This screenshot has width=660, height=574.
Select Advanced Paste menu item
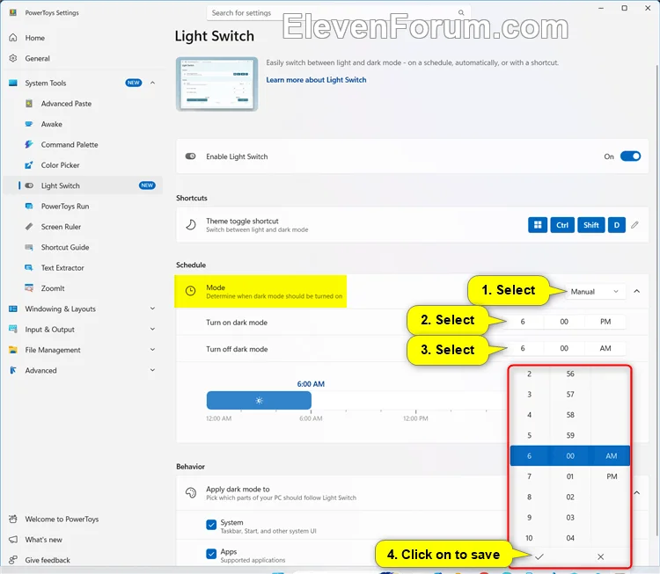(83, 104)
